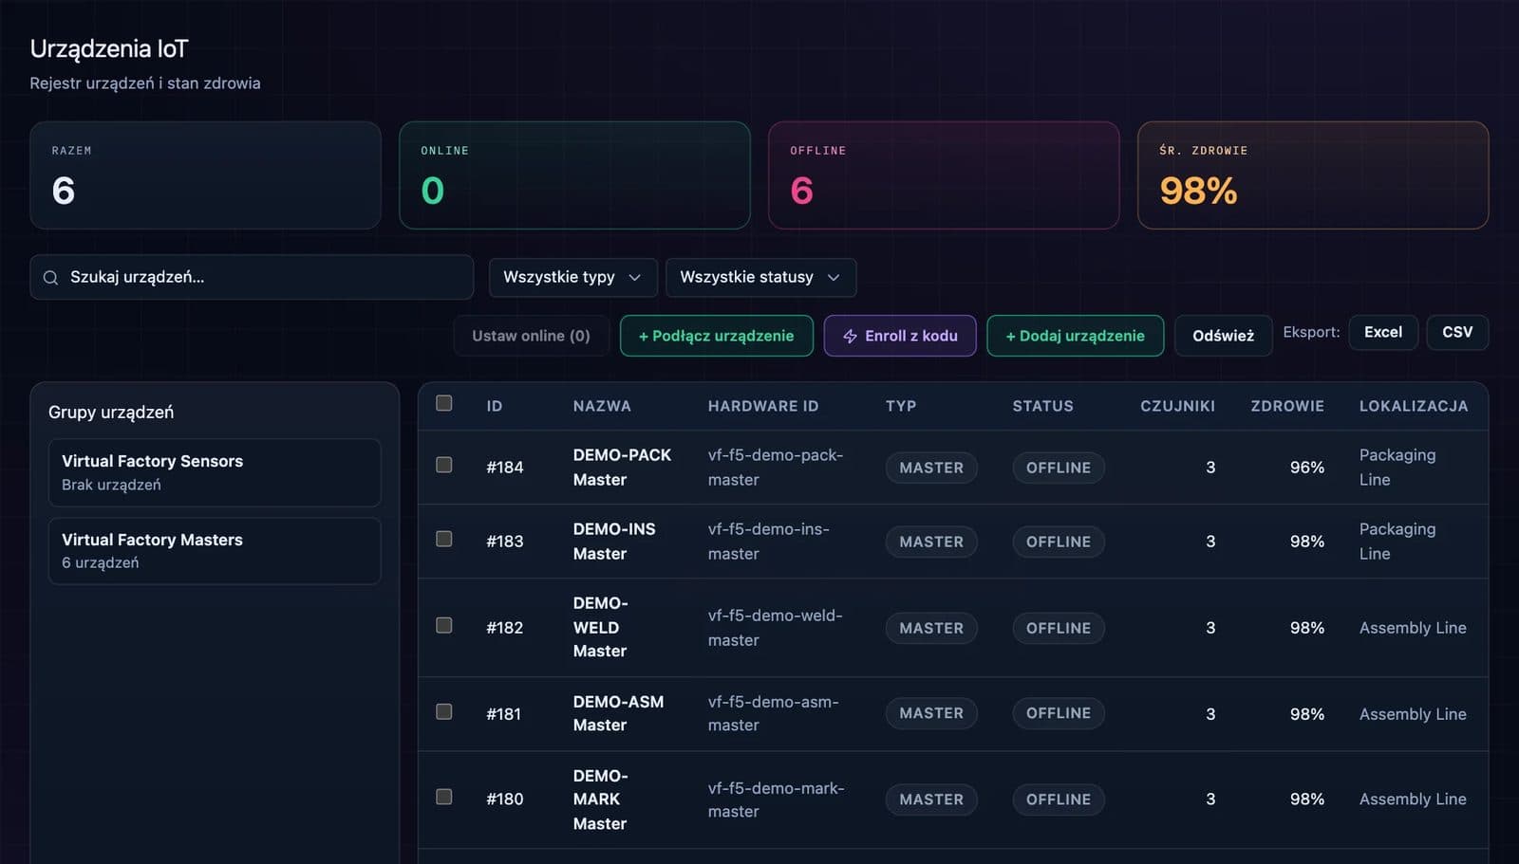This screenshot has width=1519, height=864.
Task: Expand the Wszystkie statusy dropdown
Action: tap(760, 277)
